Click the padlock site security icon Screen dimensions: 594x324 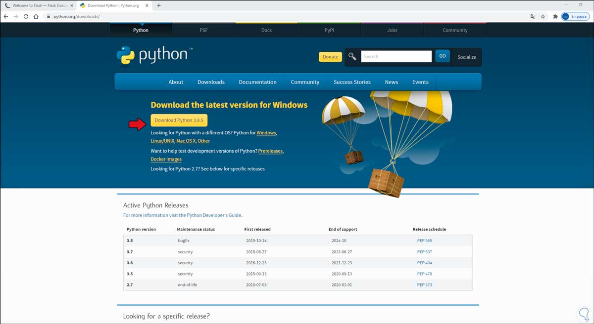[x=49, y=16]
